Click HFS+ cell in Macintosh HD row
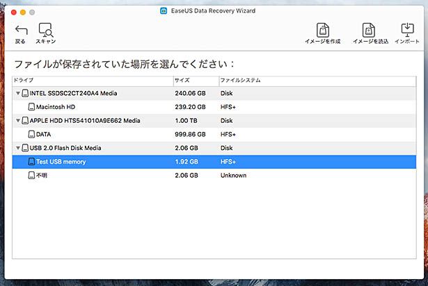428x286 pixels. tap(228, 107)
